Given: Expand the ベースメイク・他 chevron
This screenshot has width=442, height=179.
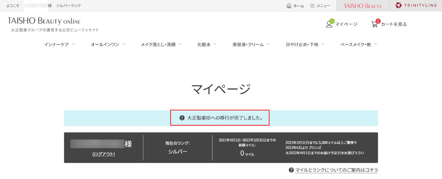Looking at the screenshot, I should 375,44.
